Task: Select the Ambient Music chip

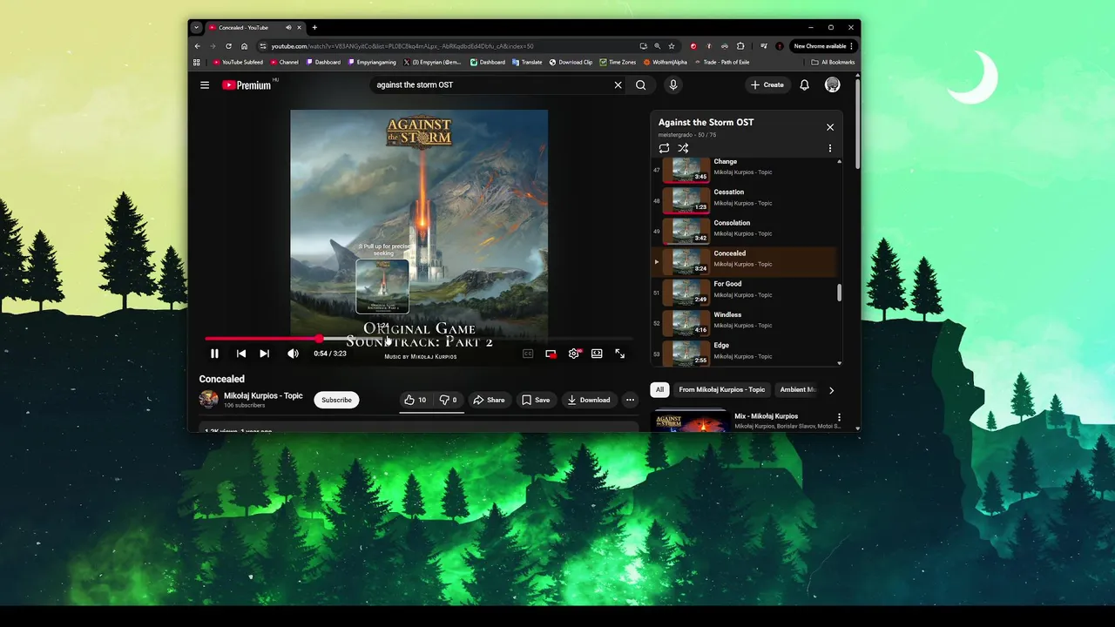Action: coord(796,389)
